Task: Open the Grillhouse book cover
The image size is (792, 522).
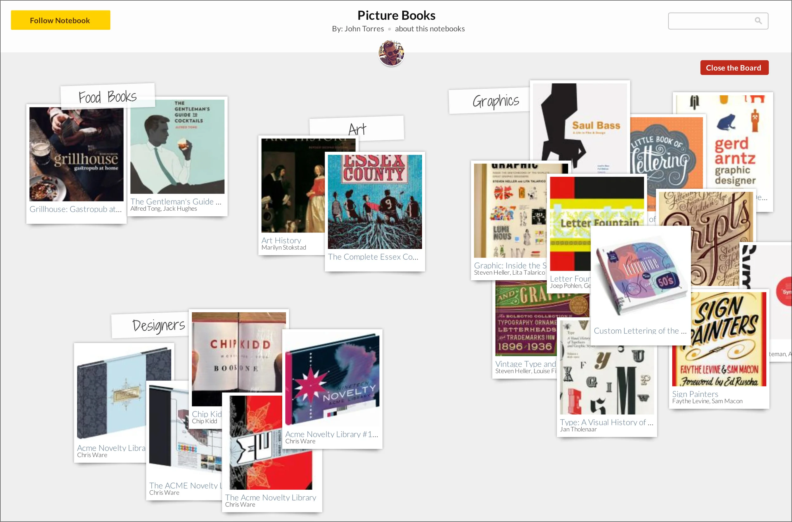Action: pyautogui.click(x=76, y=154)
